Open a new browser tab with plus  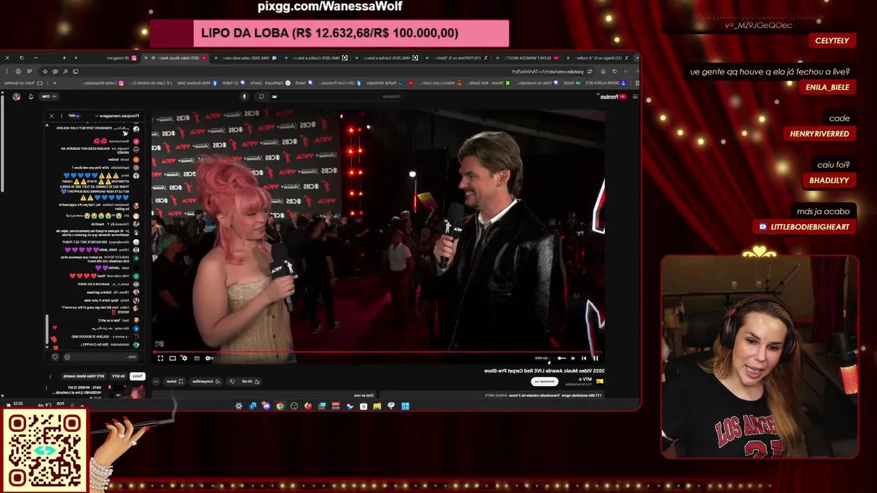(64, 58)
